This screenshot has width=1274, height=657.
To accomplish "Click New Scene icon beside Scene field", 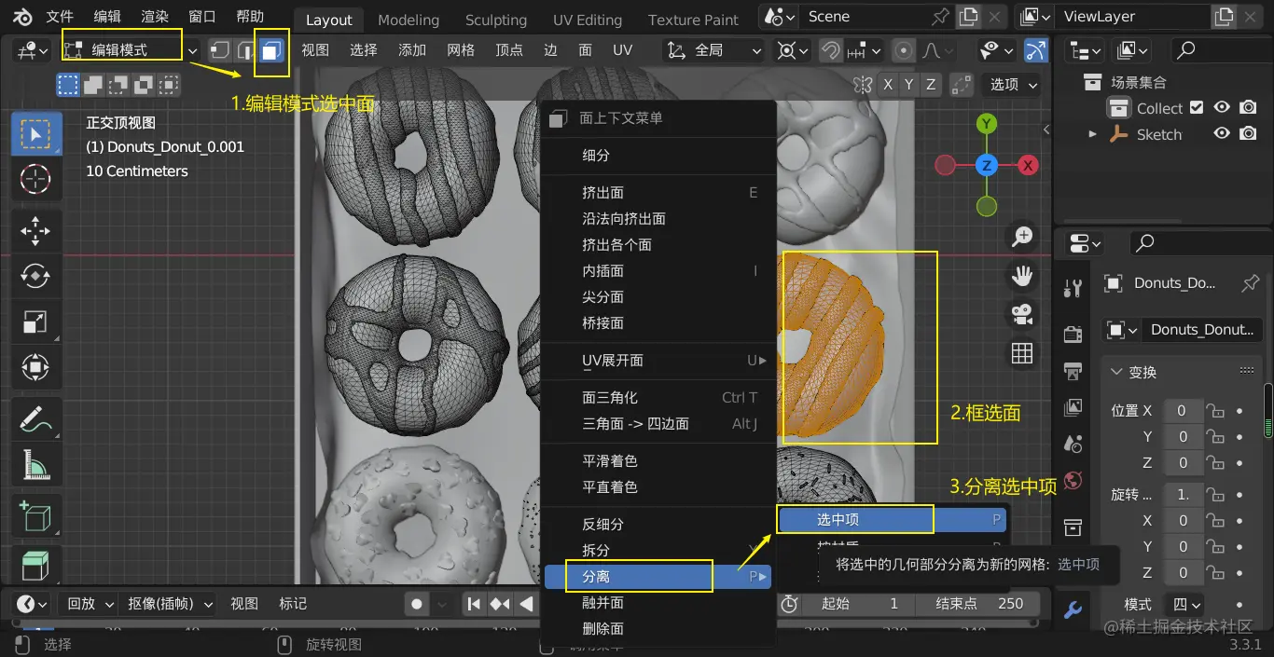I will click(x=969, y=17).
